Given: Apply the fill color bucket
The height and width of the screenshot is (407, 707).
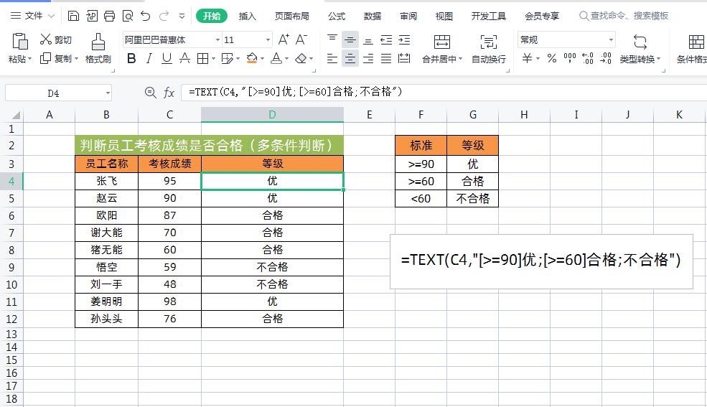Looking at the screenshot, I should [x=252, y=58].
